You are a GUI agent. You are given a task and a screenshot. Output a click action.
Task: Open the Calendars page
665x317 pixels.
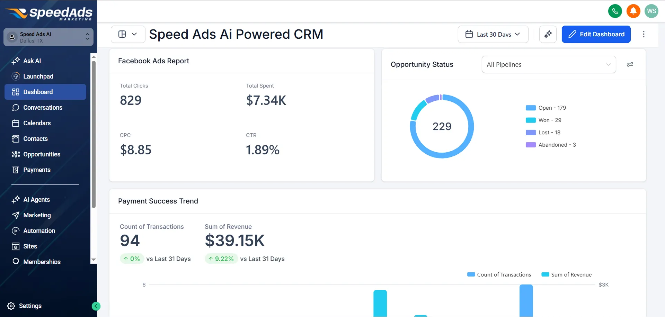click(x=45, y=123)
